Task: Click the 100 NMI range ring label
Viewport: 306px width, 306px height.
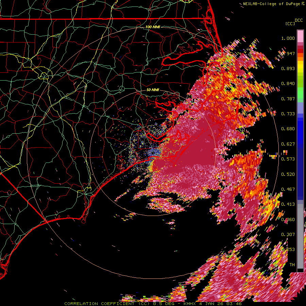Action: pyautogui.click(x=153, y=27)
